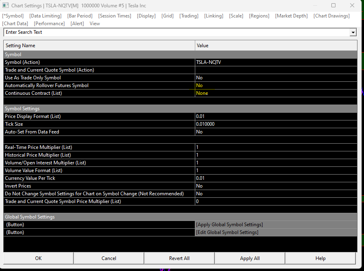Open the Price Display Format list value
364x271 pixels.
(276, 116)
